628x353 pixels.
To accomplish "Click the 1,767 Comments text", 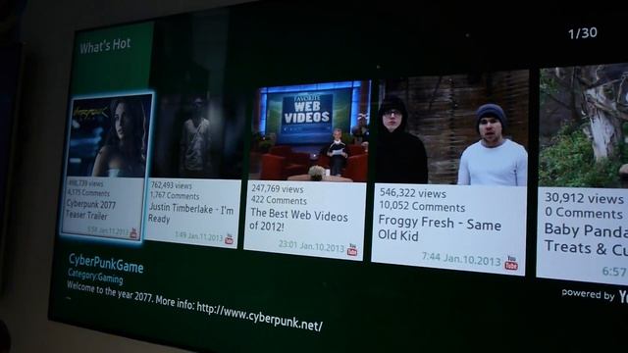I will pos(175,195).
